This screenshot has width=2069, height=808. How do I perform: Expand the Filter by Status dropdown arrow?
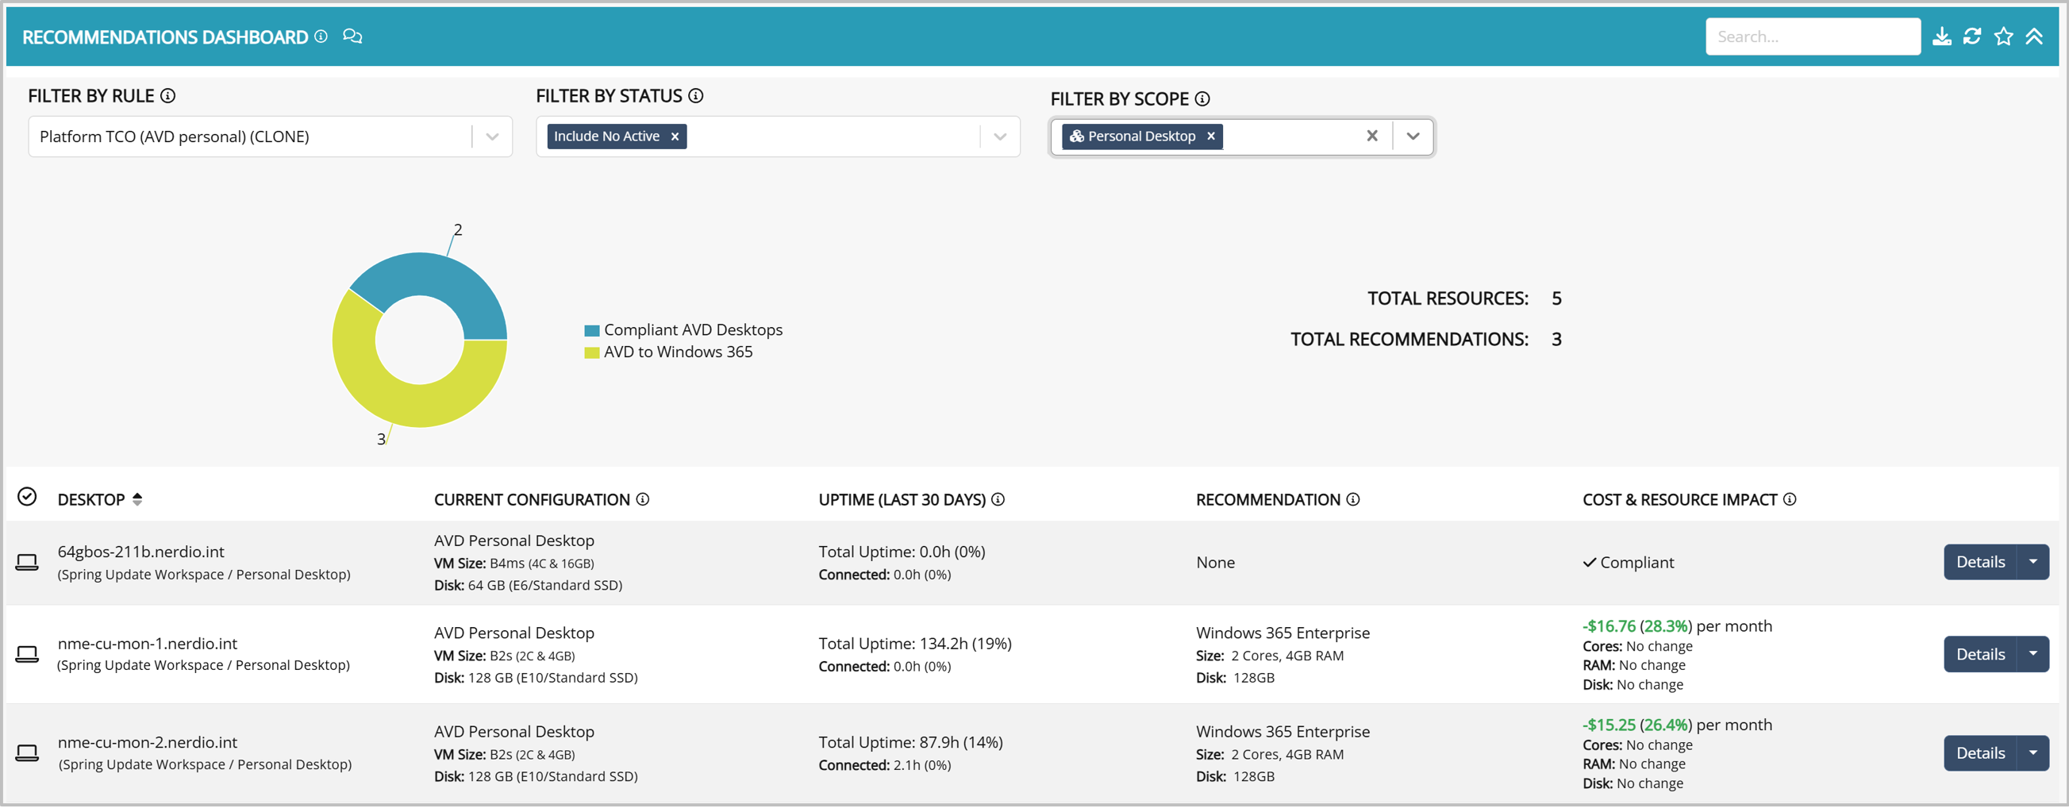pos(1000,137)
